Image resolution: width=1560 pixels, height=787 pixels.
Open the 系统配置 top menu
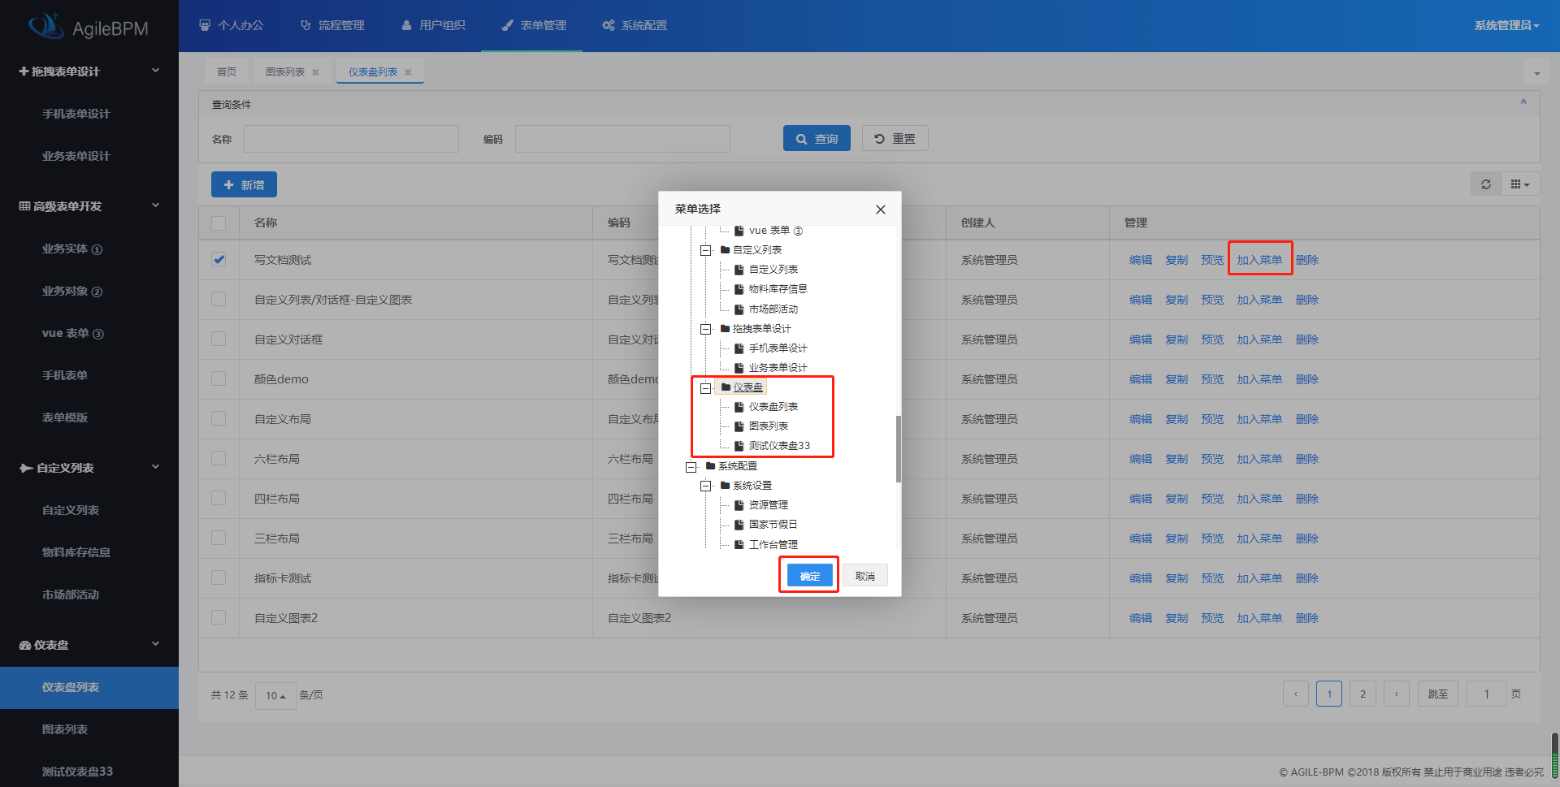pyautogui.click(x=635, y=25)
